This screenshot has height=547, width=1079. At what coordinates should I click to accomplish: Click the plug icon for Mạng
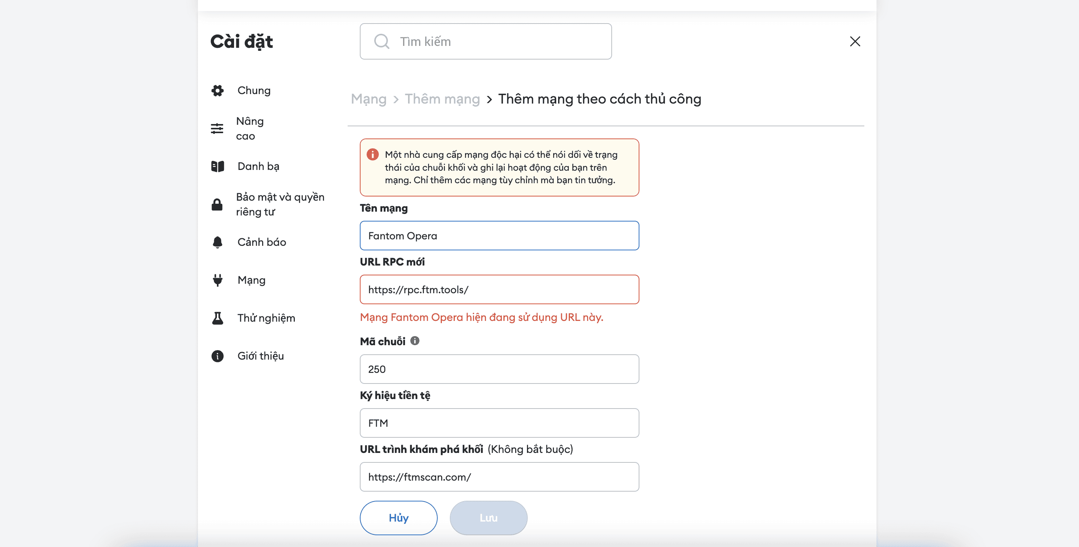217,280
